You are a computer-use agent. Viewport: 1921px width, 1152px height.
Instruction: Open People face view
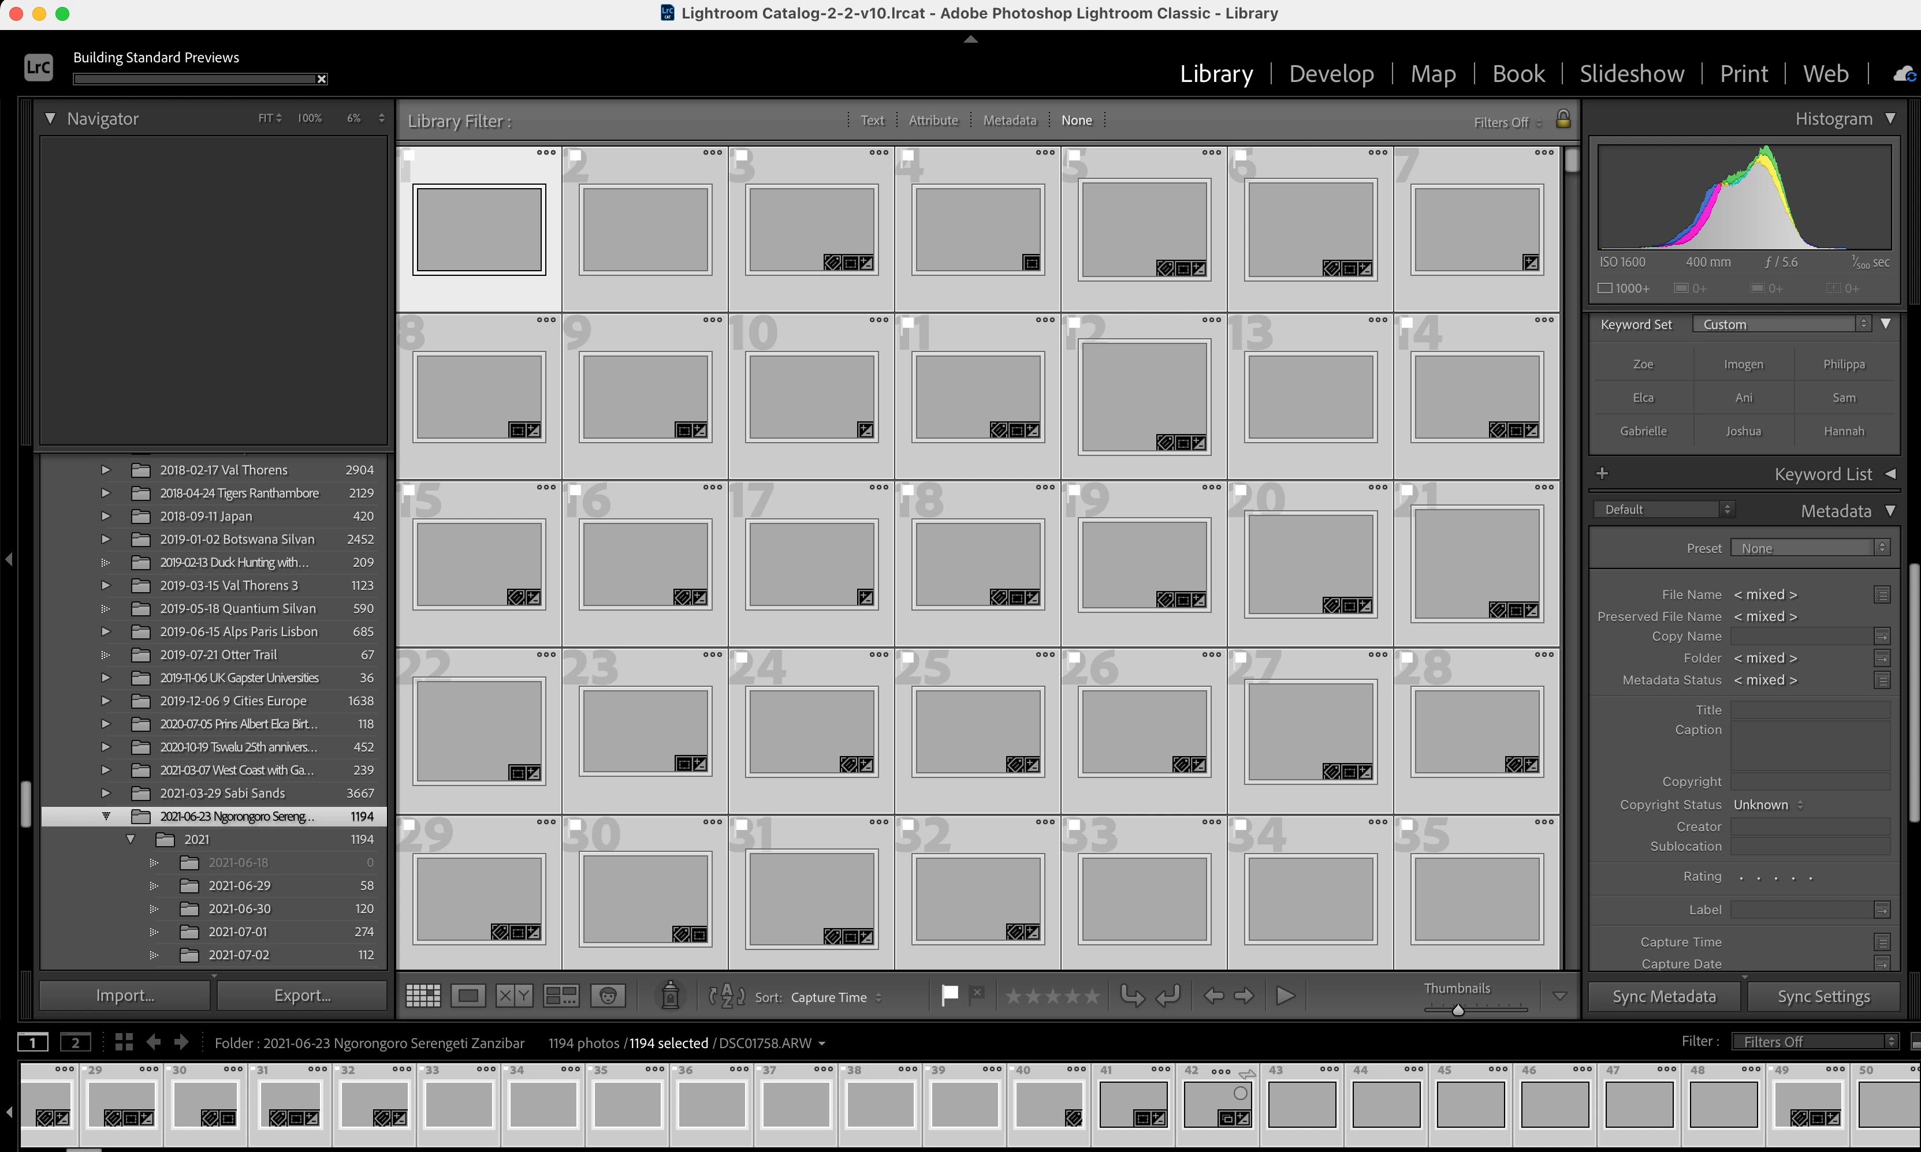[608, 996]
